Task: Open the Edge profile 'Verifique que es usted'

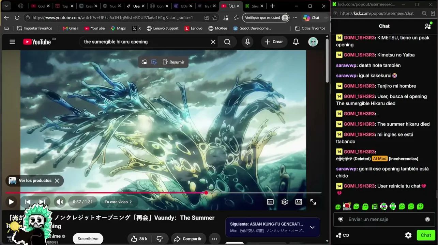Action: tap(266, 18)
